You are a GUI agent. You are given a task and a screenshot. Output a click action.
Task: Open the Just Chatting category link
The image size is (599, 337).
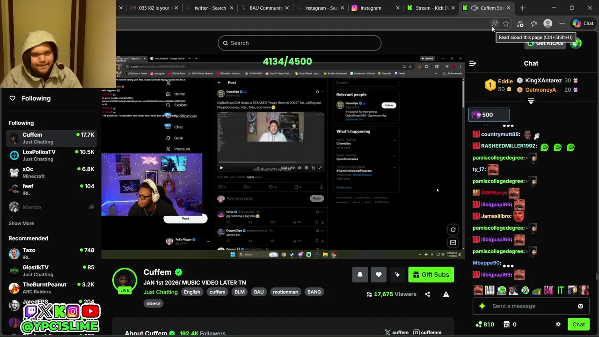(x=161, y=292)
